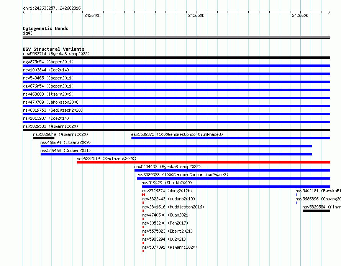
Task: Click the Cytogenetic Bands track title
Action: [46, 28]
